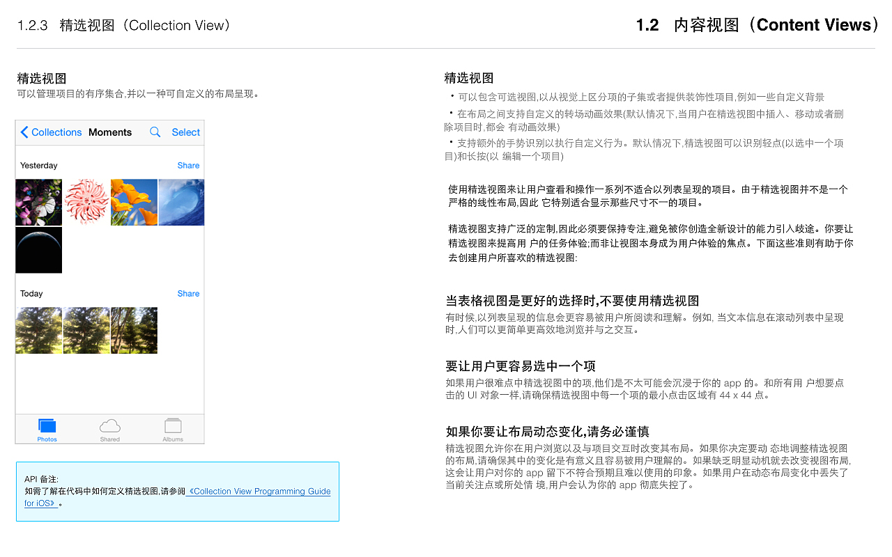Open the orange poppies photo
Viewport: 892px width, 557px height.
[134, 203]
